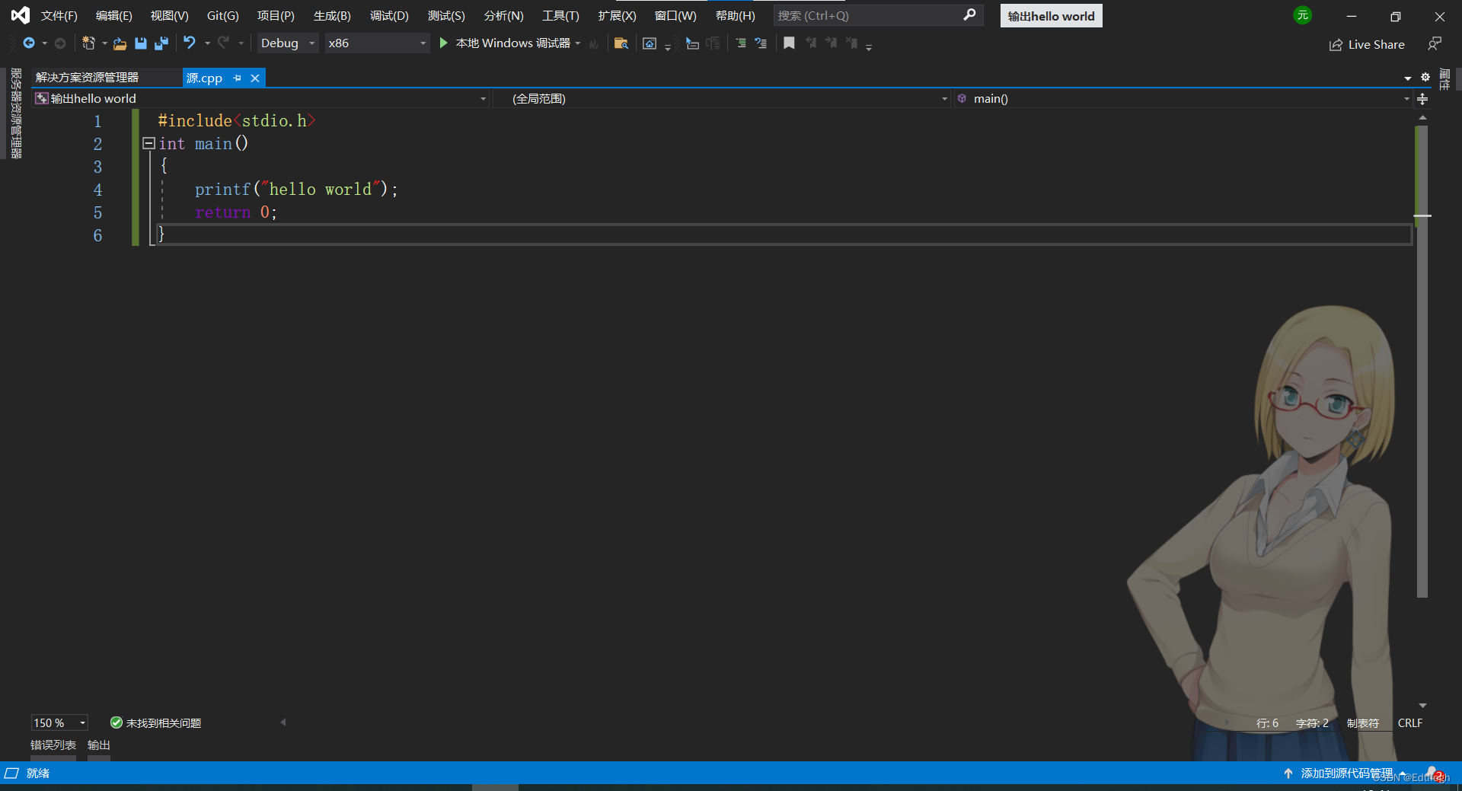Close the 源.cpp tab
Viewport: 1462px width, 791px height.
click(x=255, y=78)
